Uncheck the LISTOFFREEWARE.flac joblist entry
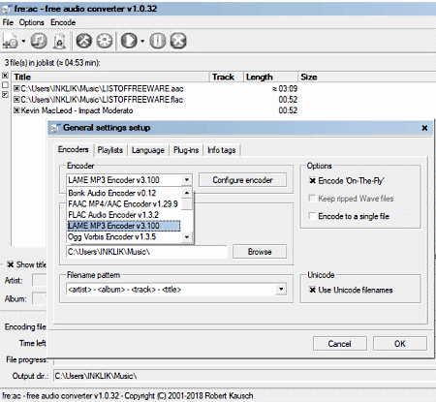This screenshot has height=402, width=436. pos(16,100)
